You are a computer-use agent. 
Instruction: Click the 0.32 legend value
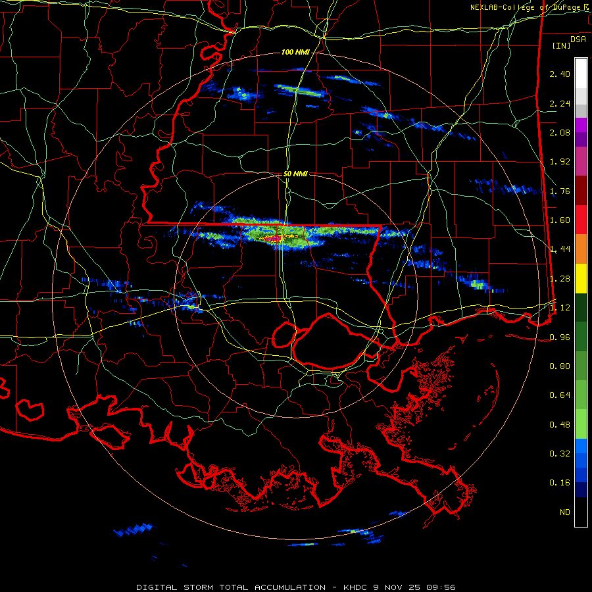[x=560, y=454]
